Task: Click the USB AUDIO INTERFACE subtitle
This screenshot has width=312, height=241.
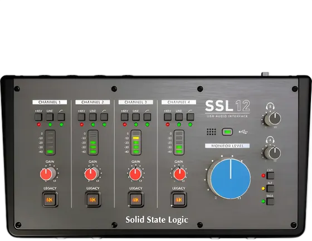Action: point(227,116)
